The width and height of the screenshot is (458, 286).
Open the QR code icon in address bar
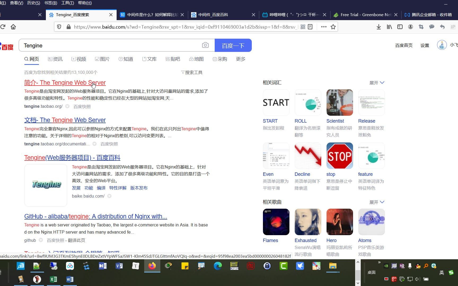pyautogui.click(x=303, y=27)
